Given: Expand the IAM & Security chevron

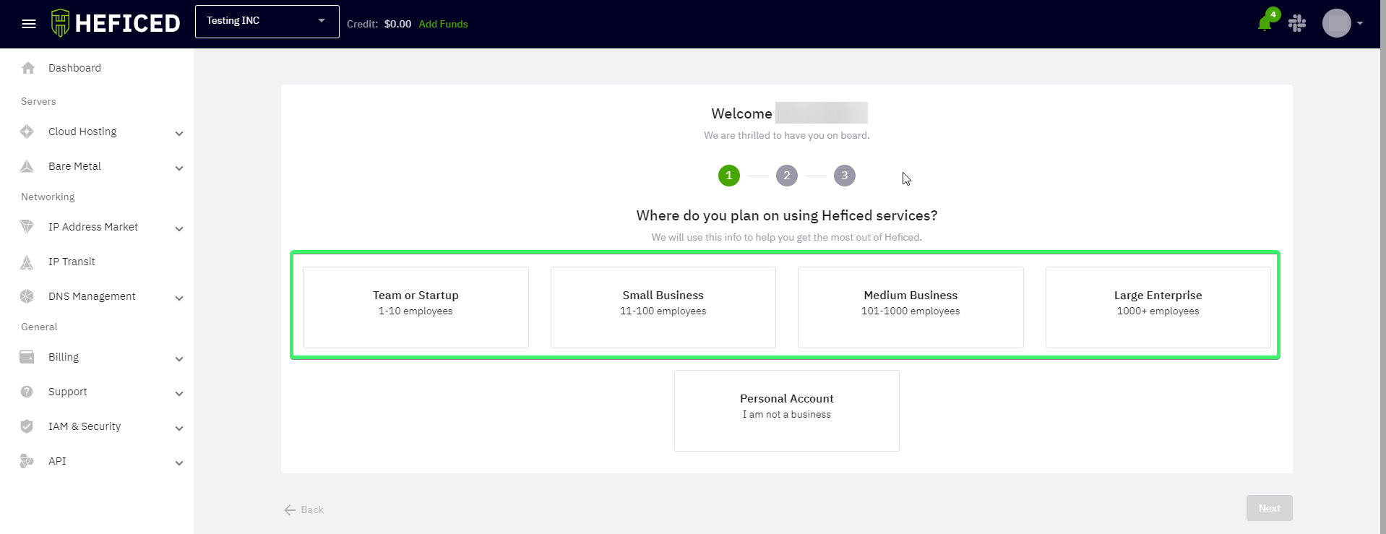Looking at the screenshot, I should pos(179,429).
